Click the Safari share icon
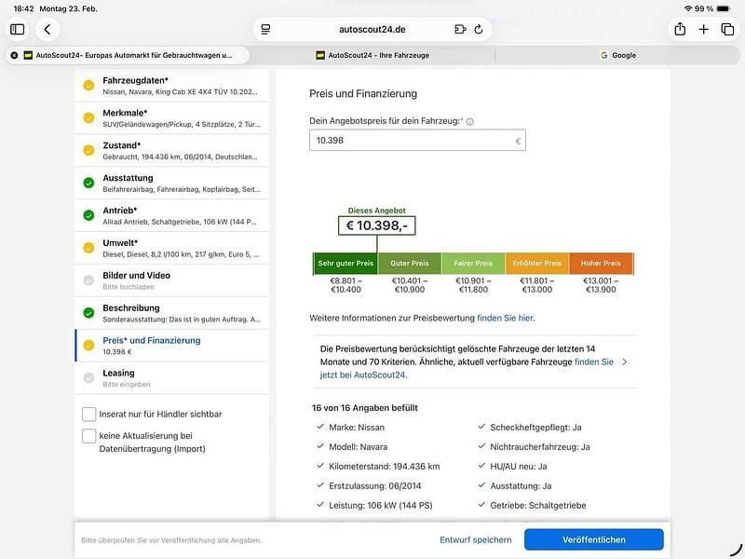This screenshot has width=745, height=559. point(680,30)
